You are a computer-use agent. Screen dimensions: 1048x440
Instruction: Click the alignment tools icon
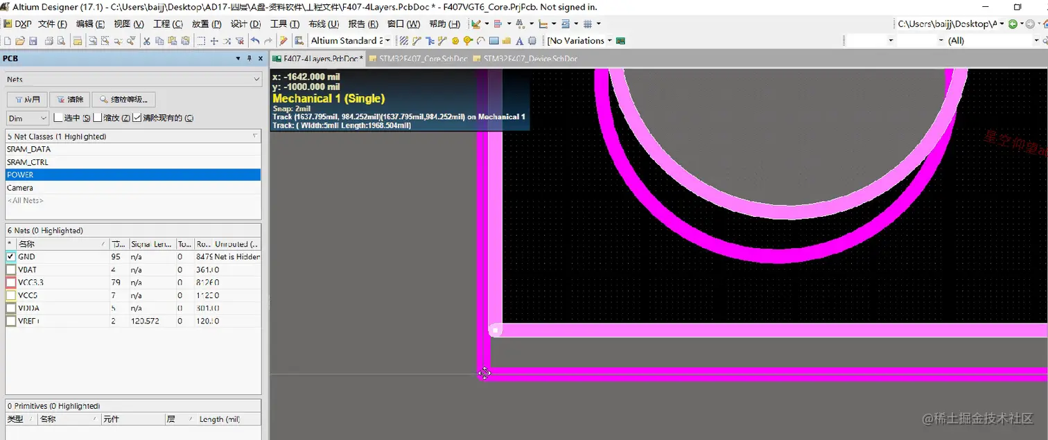pyautogui.click(x=498, y=24)
